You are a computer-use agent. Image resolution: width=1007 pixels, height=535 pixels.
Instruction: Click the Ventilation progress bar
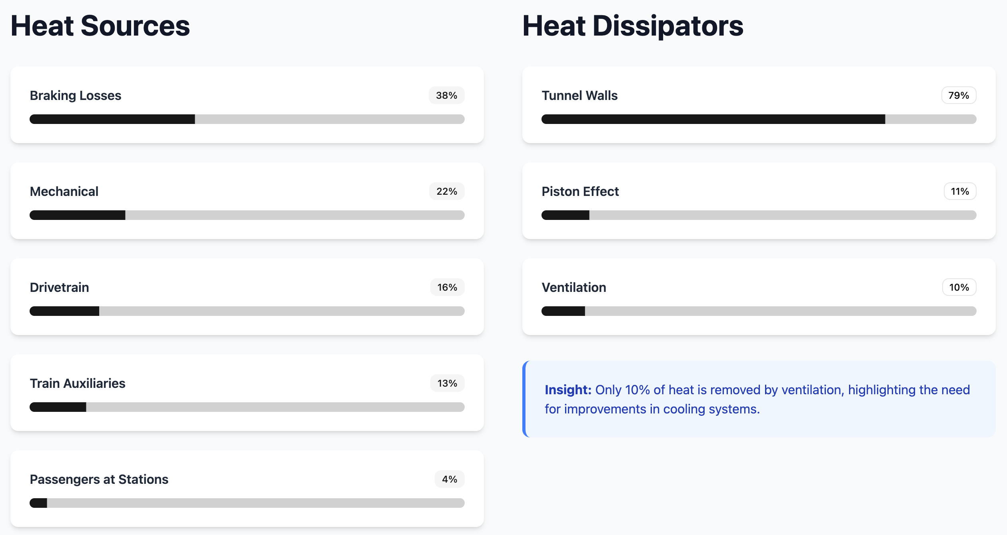[759, 311]
